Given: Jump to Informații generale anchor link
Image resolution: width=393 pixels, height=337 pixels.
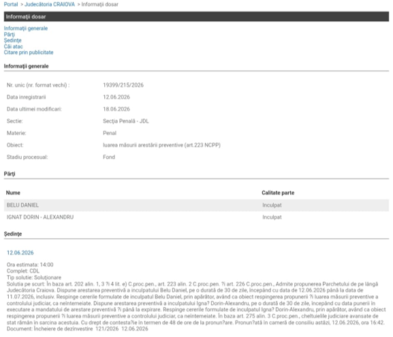Looking at the screenshot, I should [26, 29].
